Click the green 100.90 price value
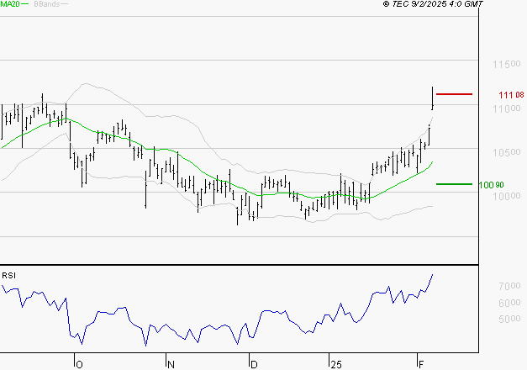 [x=492, y=185]
